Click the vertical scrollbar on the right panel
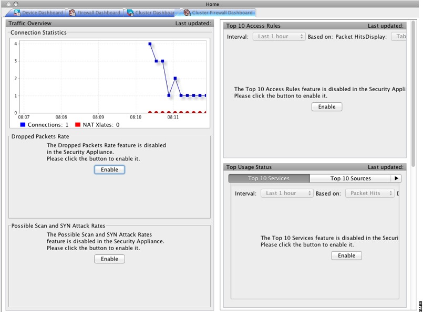This screenshot has width=423, height=312. click(413, 94)
